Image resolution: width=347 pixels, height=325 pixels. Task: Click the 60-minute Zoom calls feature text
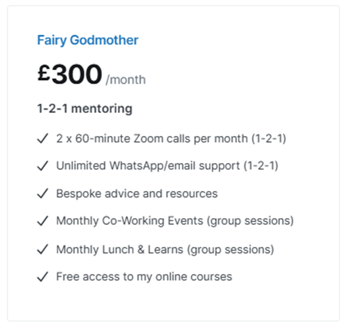(171, 139)
